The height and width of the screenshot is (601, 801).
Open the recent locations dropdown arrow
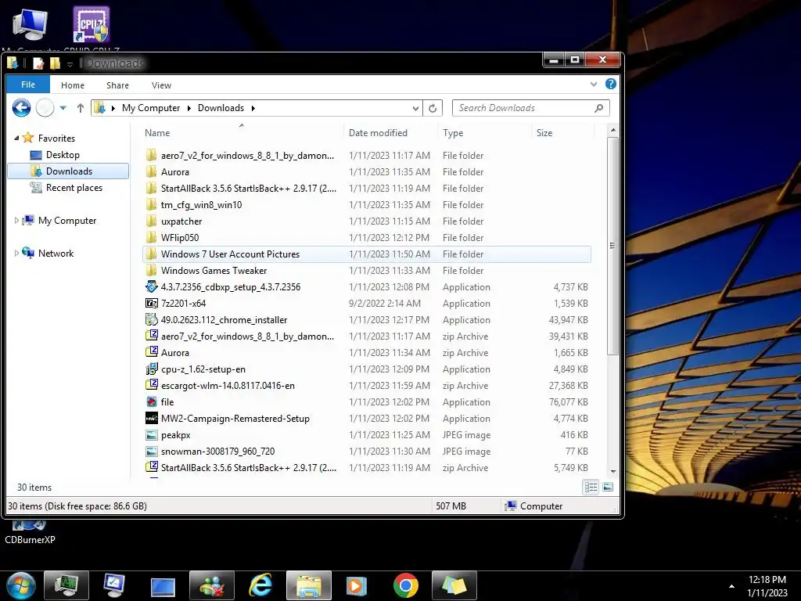point(63,108)
